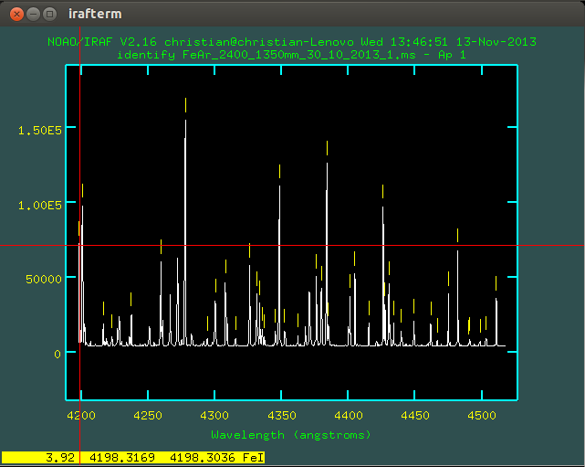Click the 3.92 value in the status line
This screenshot has width=585, height=467.
tap(59, 457)
